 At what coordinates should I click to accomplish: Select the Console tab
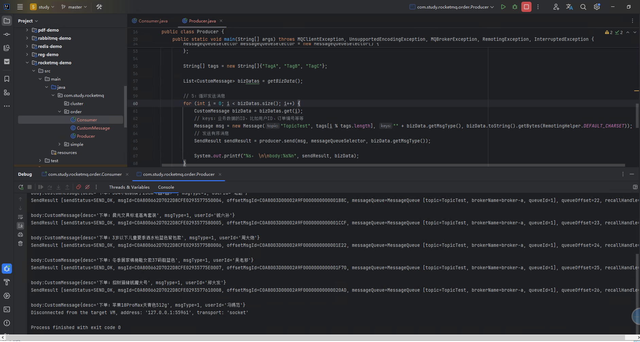[x=166, y=187]
